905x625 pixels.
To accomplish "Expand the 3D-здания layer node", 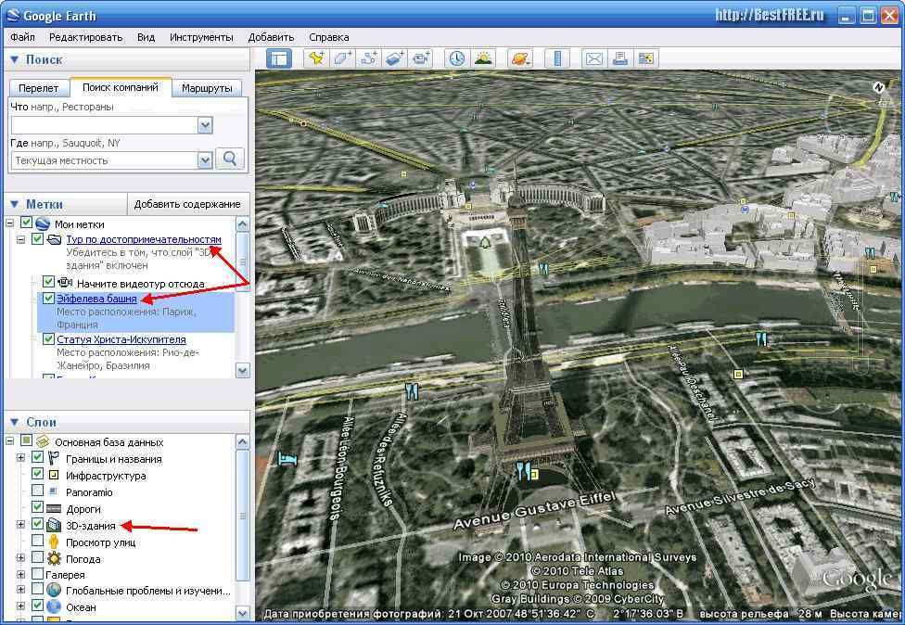I will [x=20, y=525].
